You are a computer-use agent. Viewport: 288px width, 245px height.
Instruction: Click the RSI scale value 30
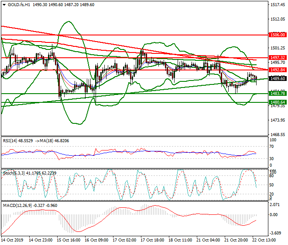(x=271, y=159)
